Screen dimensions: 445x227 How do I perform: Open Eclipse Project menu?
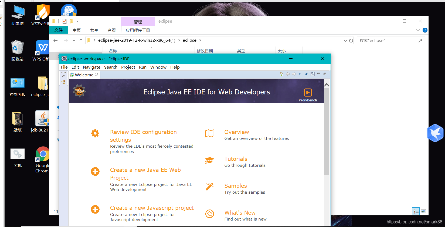128,67
